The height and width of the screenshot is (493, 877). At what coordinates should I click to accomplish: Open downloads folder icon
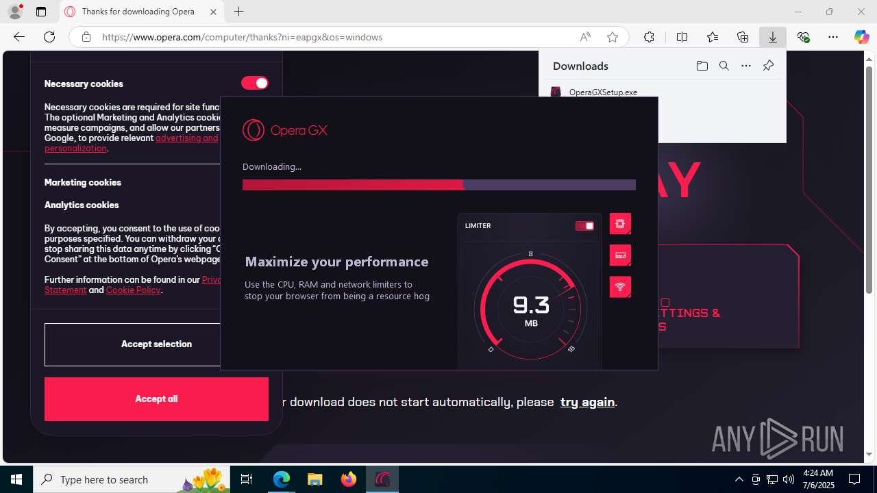pyautogui.click(x=702, y=66)
